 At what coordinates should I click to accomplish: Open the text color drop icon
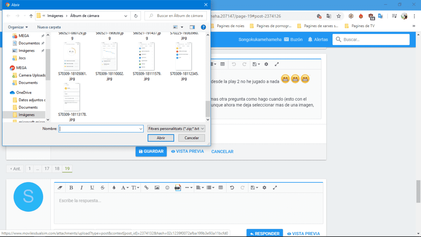coord(114,188)
